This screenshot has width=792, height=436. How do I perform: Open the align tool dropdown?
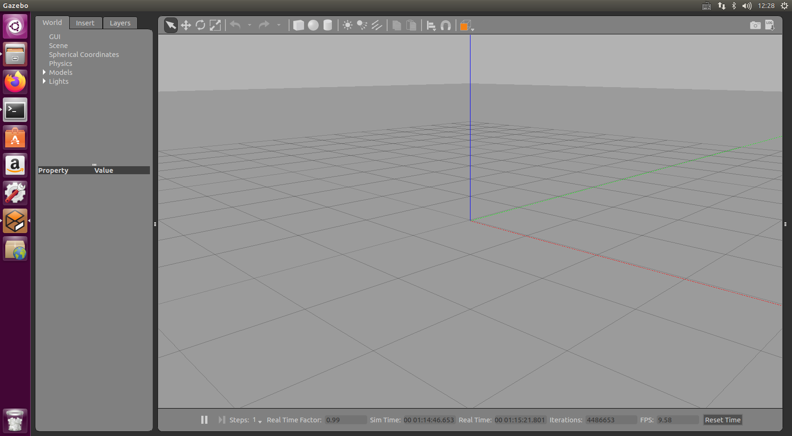point(431,25)
